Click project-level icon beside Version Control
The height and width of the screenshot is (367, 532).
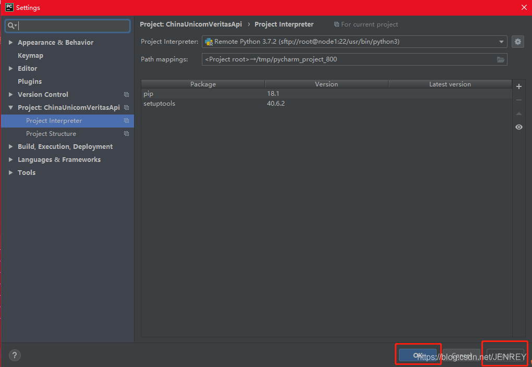coord(126,94)
